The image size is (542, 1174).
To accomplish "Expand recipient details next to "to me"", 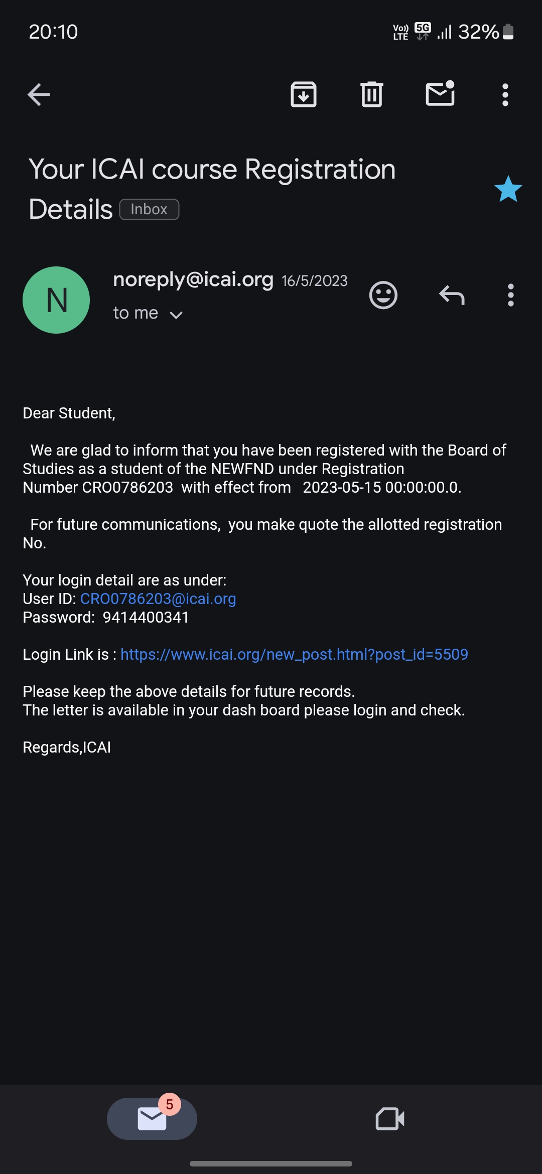I will [176, 315].
